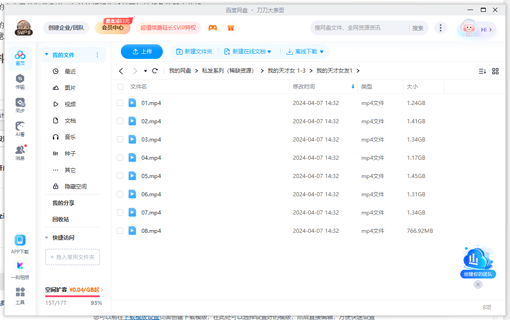Click the 工具 (Tools) sidebar icon
Screen dimensions: 510x320
click(20, 294)
